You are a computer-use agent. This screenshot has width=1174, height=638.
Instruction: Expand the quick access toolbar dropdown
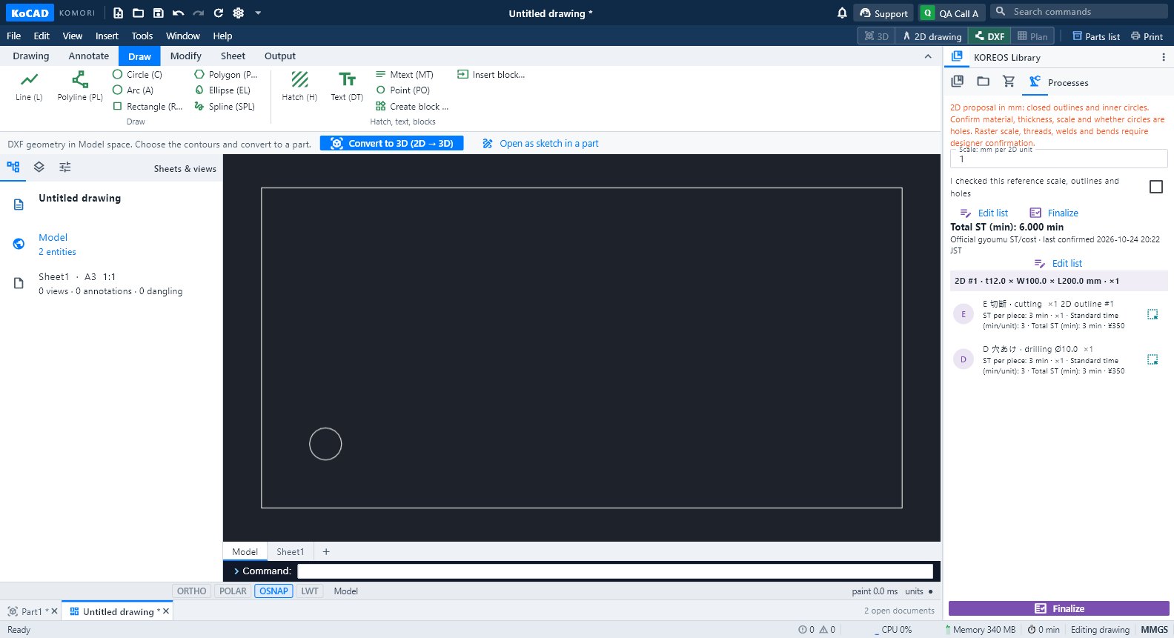click(x=258, y=13)
